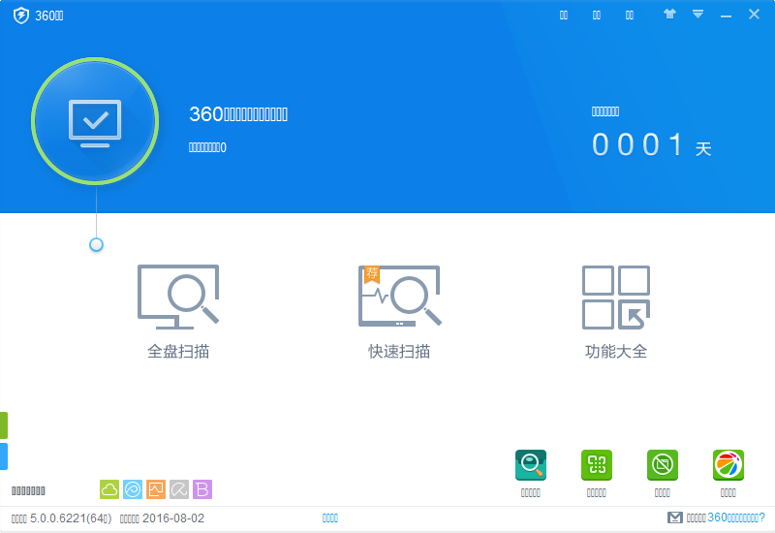Open the teal magnifier tool icon
775x533 pixels.
click(x=531, y=466)
